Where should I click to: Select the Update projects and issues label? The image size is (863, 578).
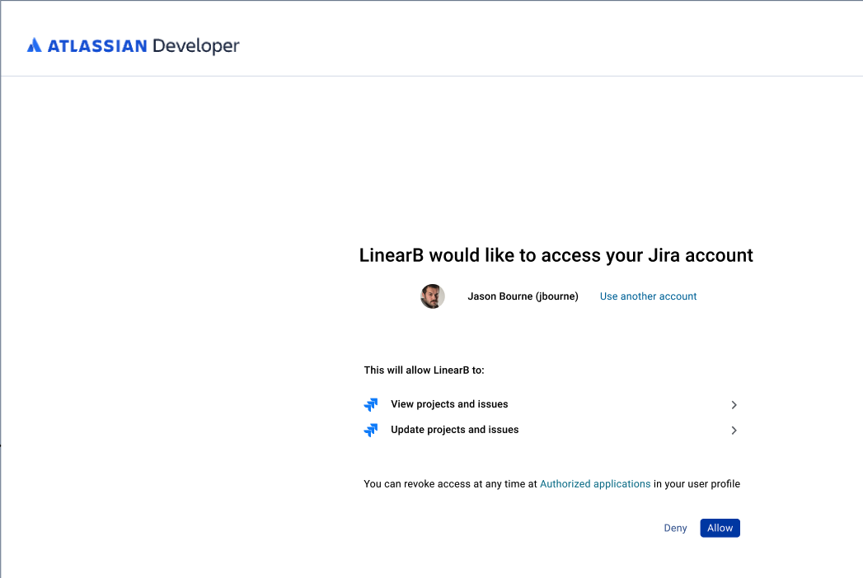click(x=455, y=430)
